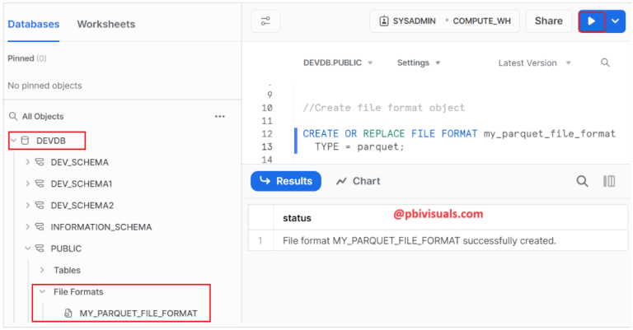Image resolution: width=633 pixels, height=330 pixels.
Task: Open the Settings dropdown
Action: 419,63
